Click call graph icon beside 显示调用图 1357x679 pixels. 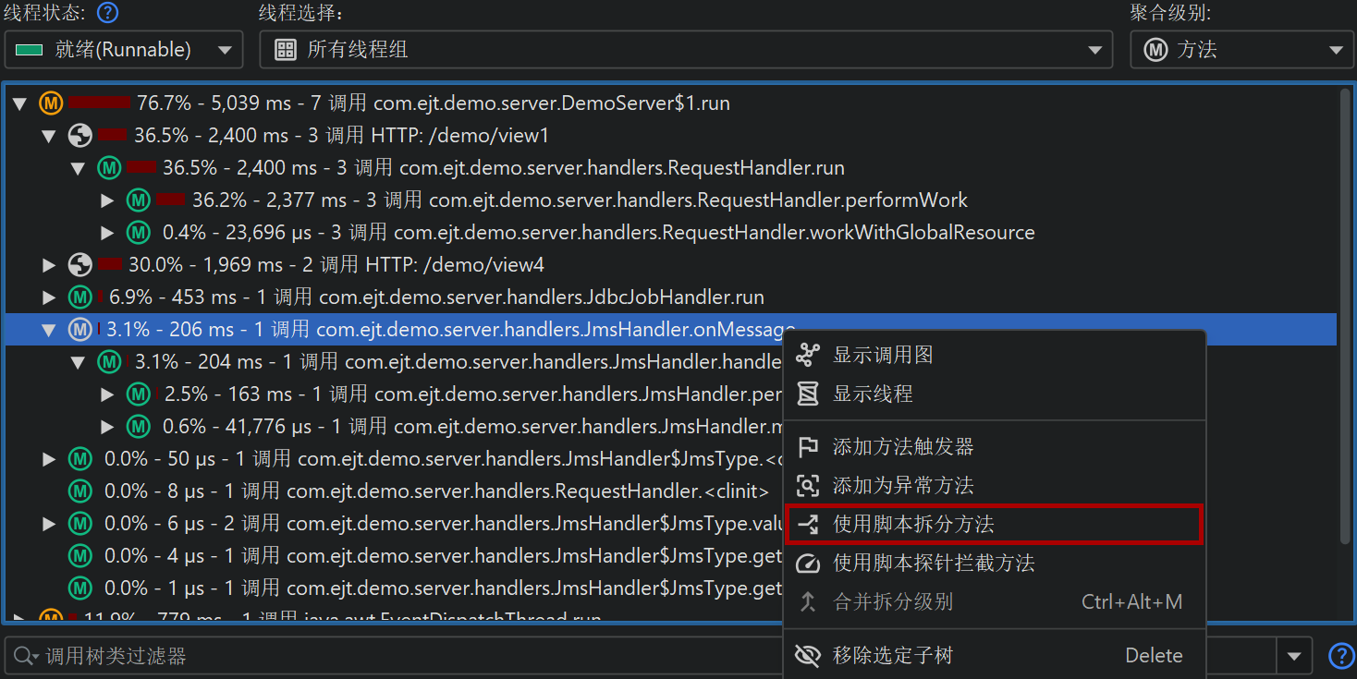(x=808, y=355)
